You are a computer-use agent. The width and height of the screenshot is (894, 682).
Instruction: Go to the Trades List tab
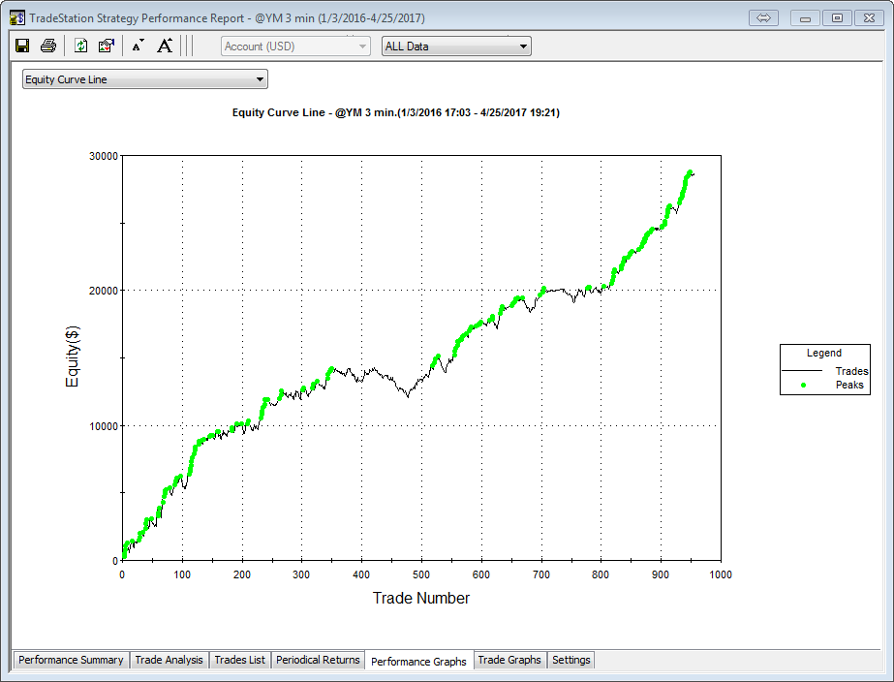click(239, 660)
